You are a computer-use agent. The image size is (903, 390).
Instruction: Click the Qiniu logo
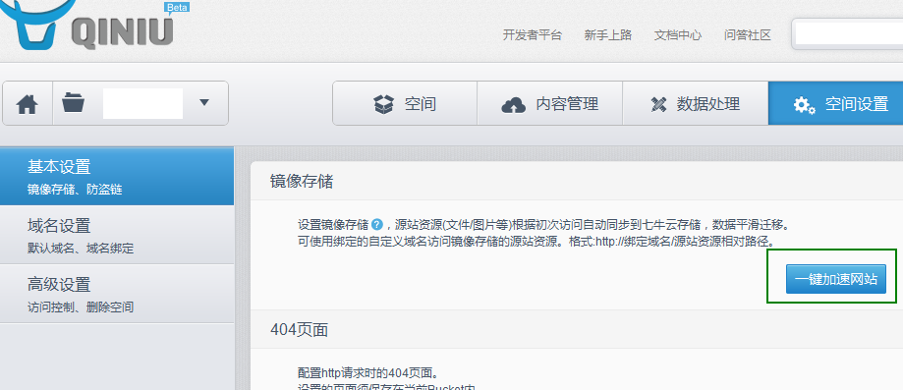86,25
